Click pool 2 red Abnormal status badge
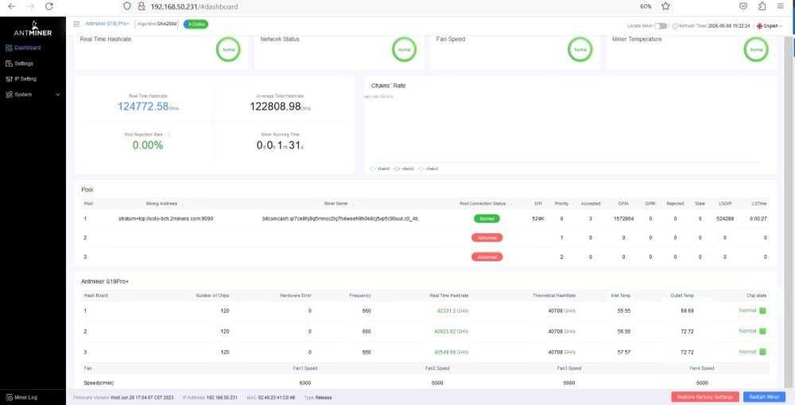Image resolution: width=795 pixels, height=405 pixels. pyautogui.click(x=487, y=237)
